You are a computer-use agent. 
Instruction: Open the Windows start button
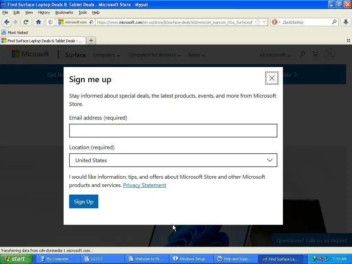(16, 259)
